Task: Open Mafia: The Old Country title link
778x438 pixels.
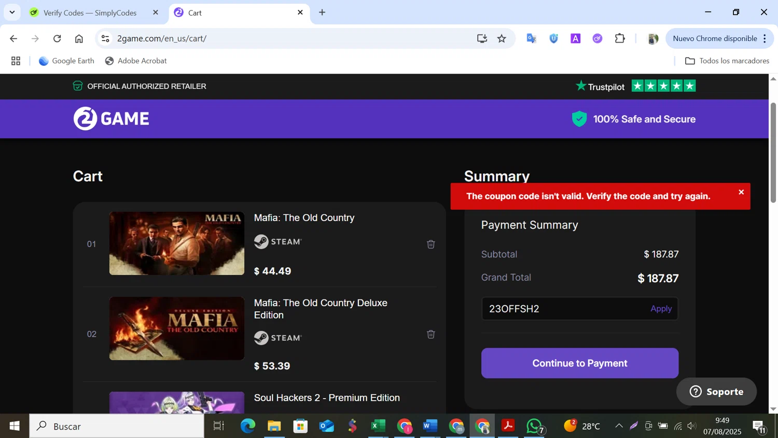Action: pos(304,218)
